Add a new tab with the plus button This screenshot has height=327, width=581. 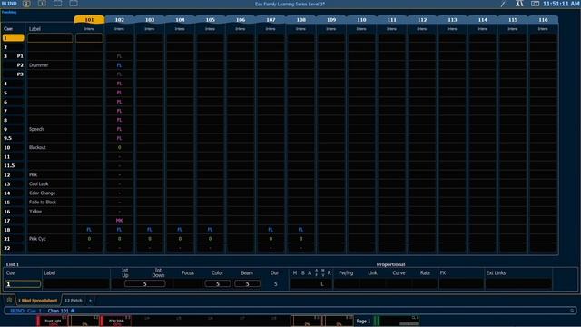(90, 301)
